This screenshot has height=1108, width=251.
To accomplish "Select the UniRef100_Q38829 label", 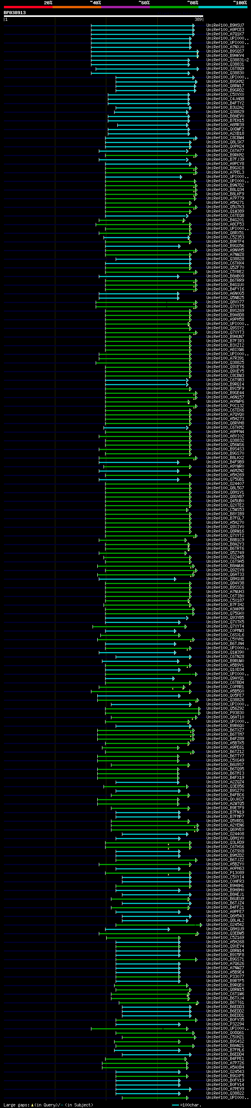I will 225,112.
